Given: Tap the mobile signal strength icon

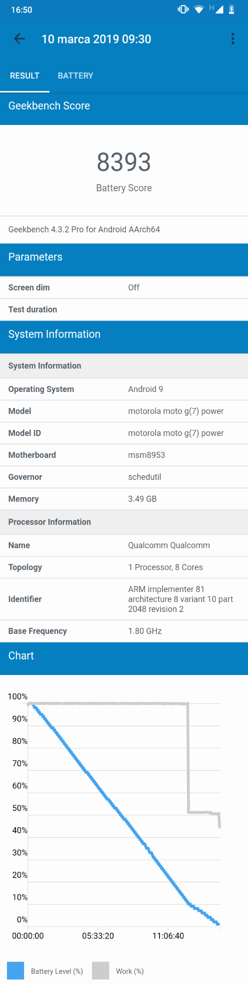Looking at the screenshot, I should point(219,9).
